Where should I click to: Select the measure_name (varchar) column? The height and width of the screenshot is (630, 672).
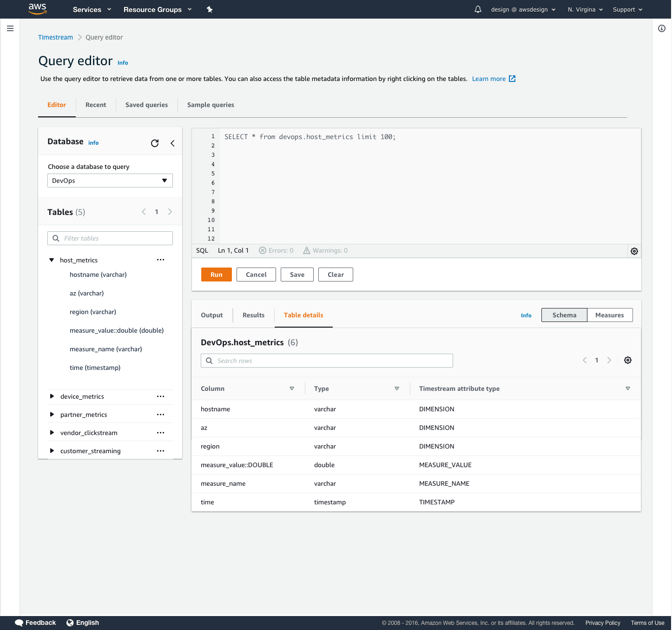click(x=106, y=349)
